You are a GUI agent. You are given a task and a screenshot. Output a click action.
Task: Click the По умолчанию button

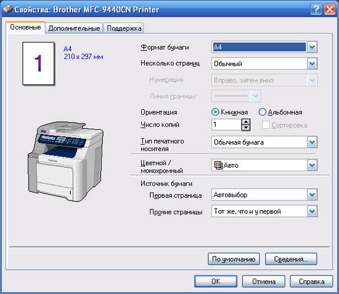pos(234,259)
